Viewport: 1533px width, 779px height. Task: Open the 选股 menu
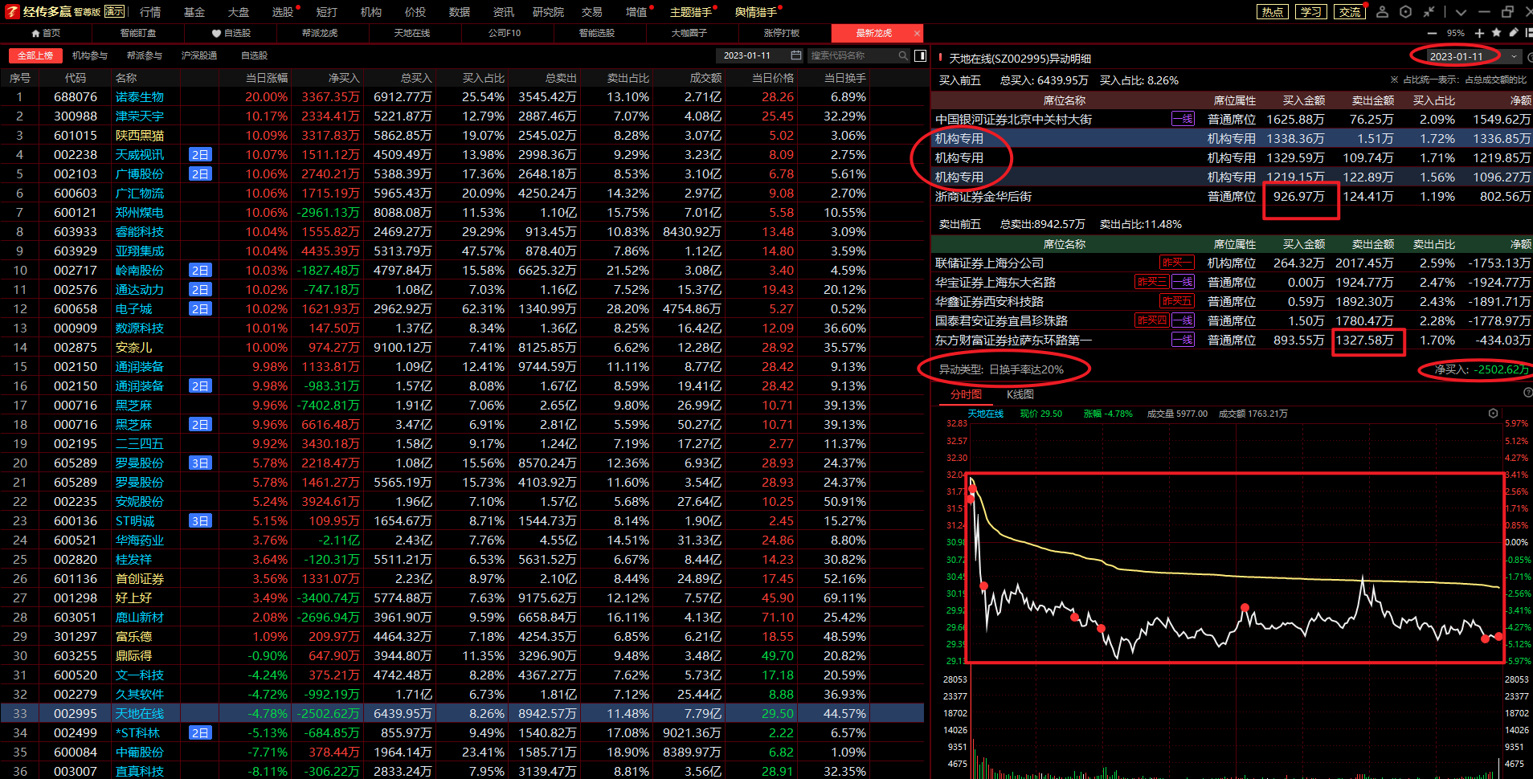tap(282, 12)
